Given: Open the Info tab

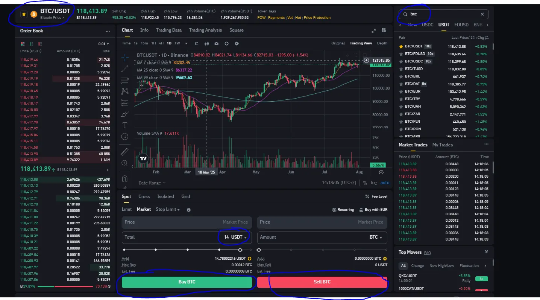Looking at the screenshot, I should click(x=144, y=30).
